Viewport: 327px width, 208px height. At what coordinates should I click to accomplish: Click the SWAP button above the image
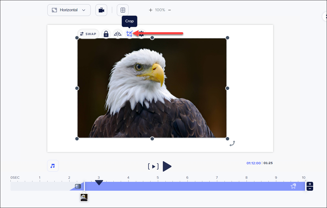click(88, 34)
